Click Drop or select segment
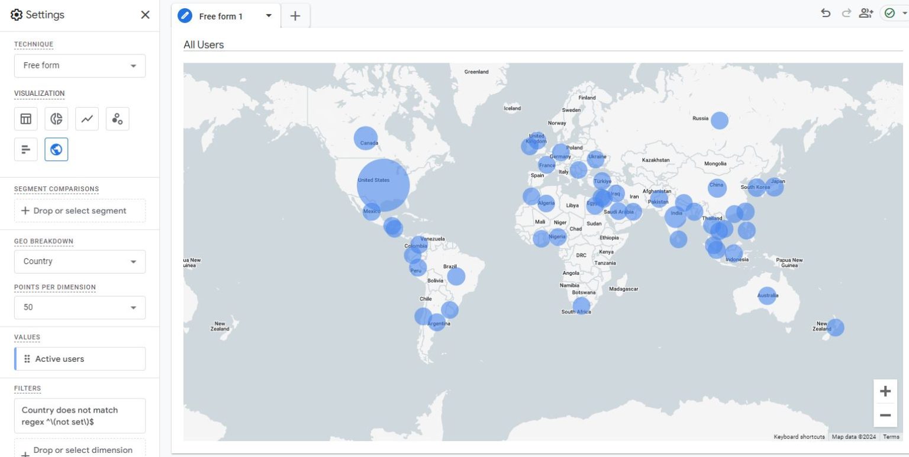The width and height of the screenshot is (909, 457). point(80,211)
